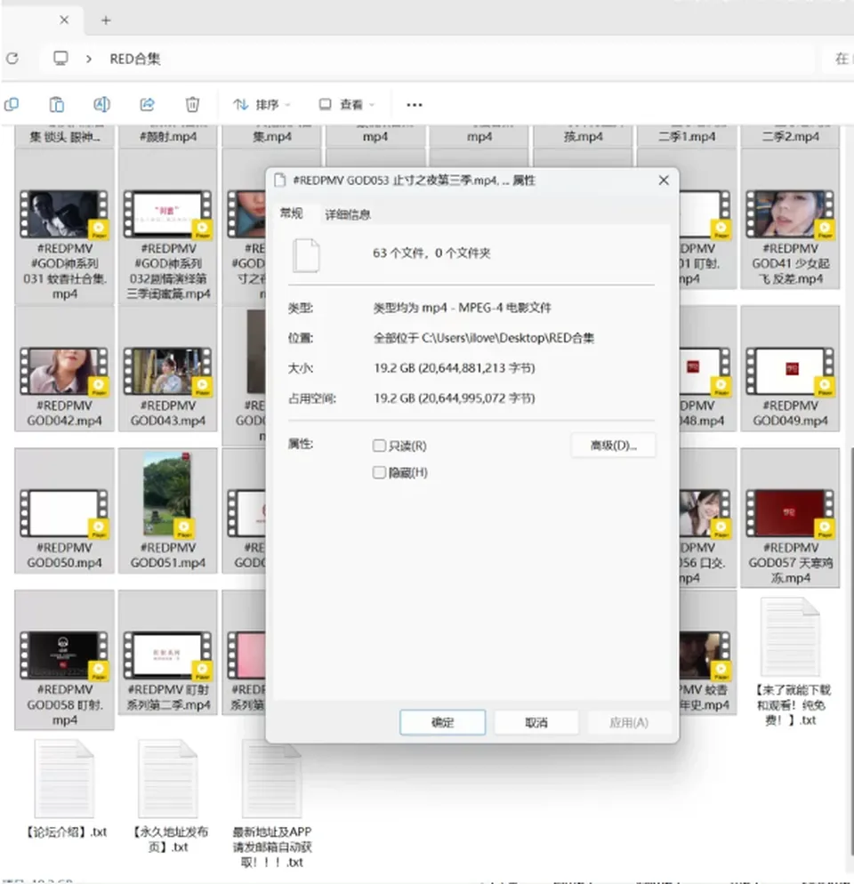
Task: Click the Delete trash icon in toolbar
Action: click(x=192, y=104)
